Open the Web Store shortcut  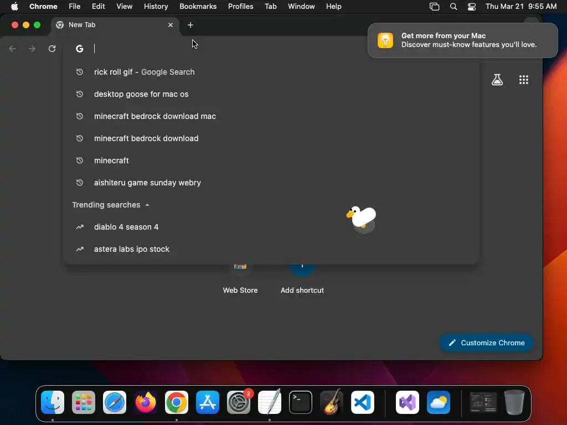click(x=240, y=278)
